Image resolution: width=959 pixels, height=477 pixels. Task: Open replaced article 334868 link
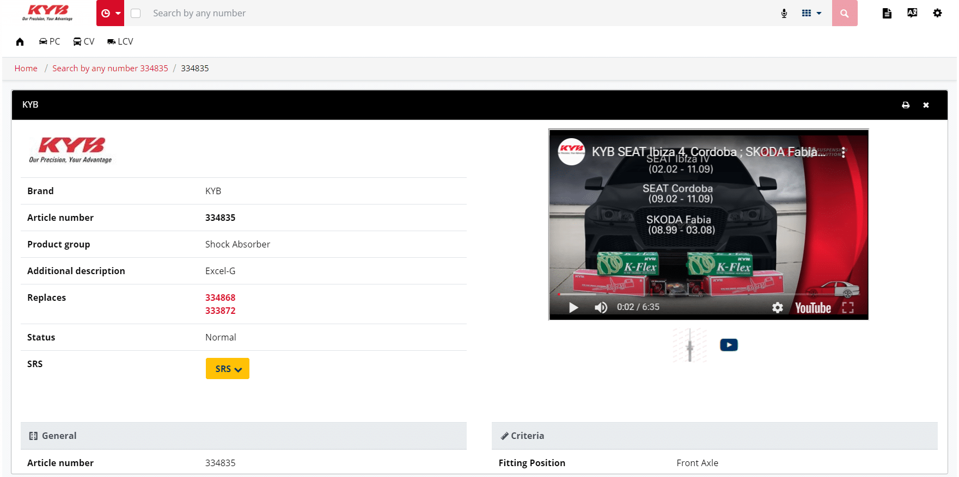point(220,298)
